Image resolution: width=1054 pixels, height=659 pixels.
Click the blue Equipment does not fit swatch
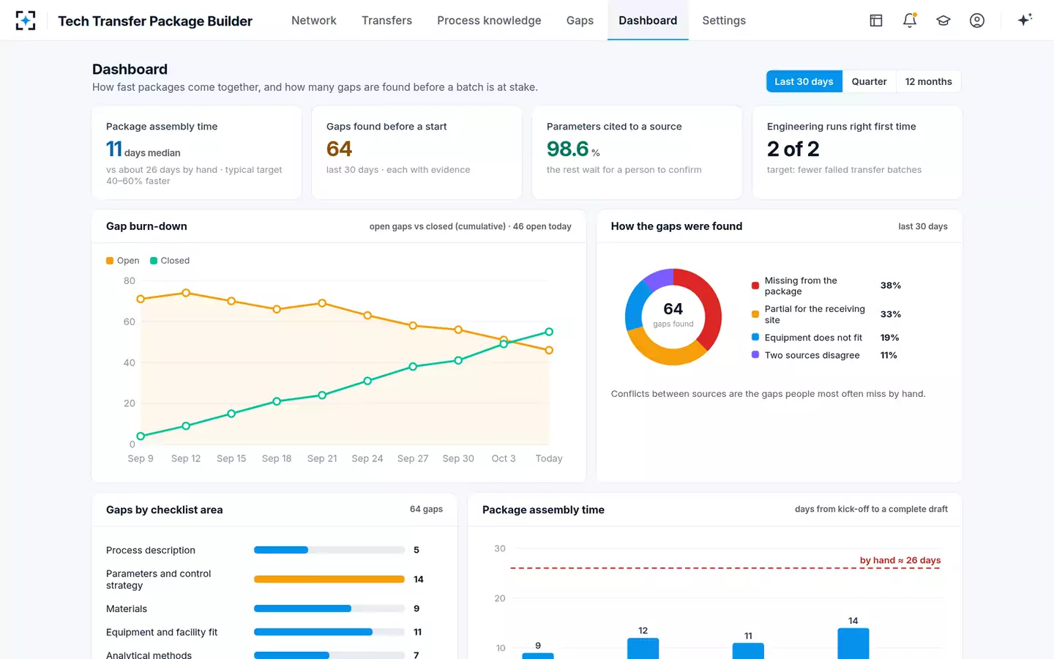coord(755,338)
